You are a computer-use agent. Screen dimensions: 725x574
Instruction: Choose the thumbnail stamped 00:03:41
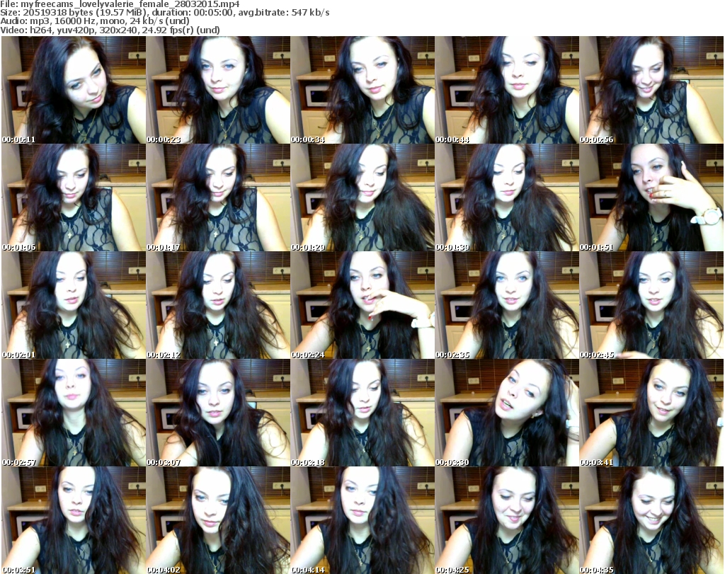point(651,413)
